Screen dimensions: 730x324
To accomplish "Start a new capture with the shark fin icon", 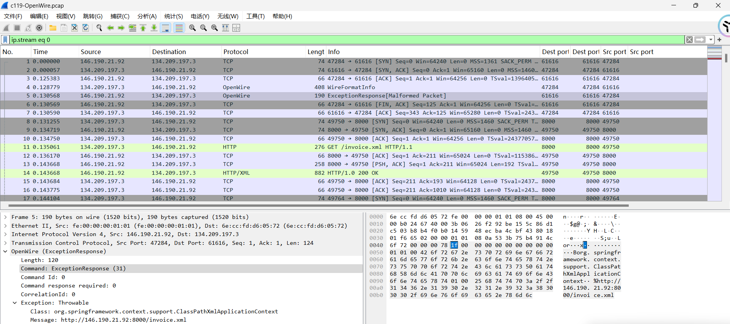I will [6, 28].
